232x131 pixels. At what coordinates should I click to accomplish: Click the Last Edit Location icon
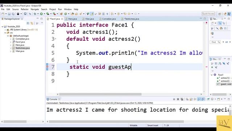[125, 14]
